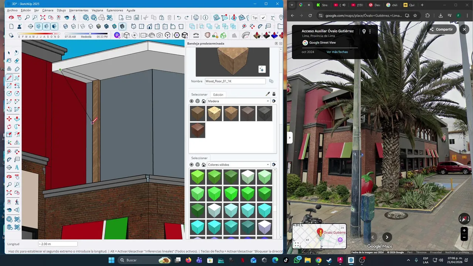
Task: Open the Windows Start button
Action: pyautogui.click(x=111, y=260)
